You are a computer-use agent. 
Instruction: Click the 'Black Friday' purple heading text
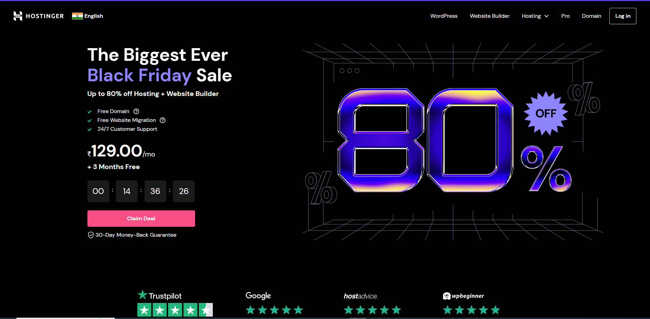pos(139,76)
